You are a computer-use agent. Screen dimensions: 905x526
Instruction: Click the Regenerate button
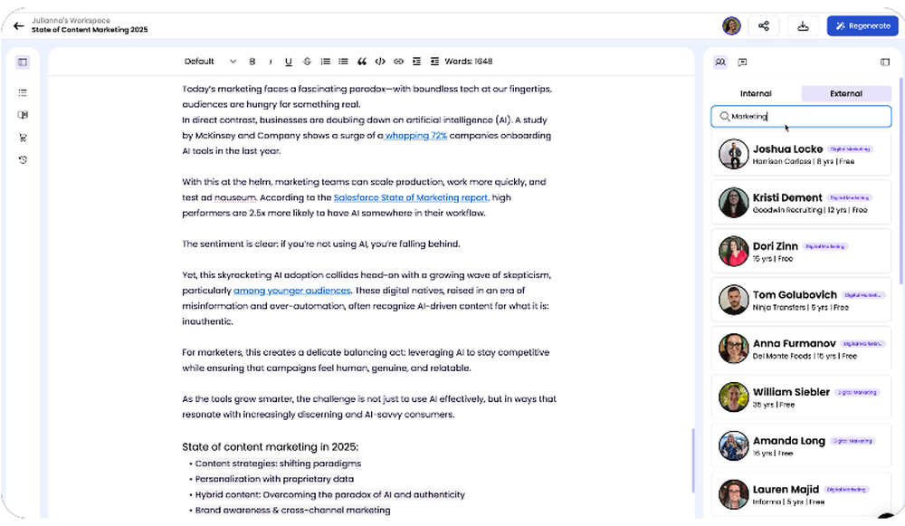click(862, 26)
